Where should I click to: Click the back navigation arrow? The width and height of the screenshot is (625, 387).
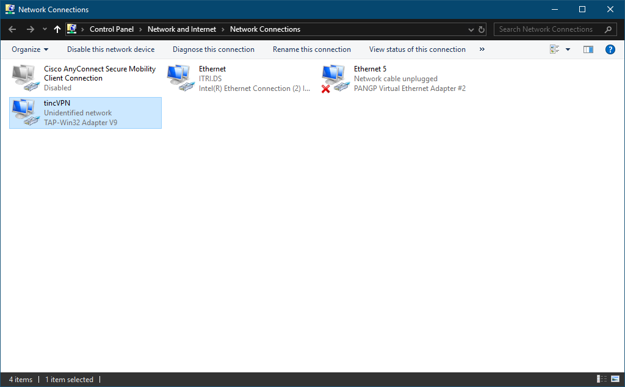click(12, 29)
